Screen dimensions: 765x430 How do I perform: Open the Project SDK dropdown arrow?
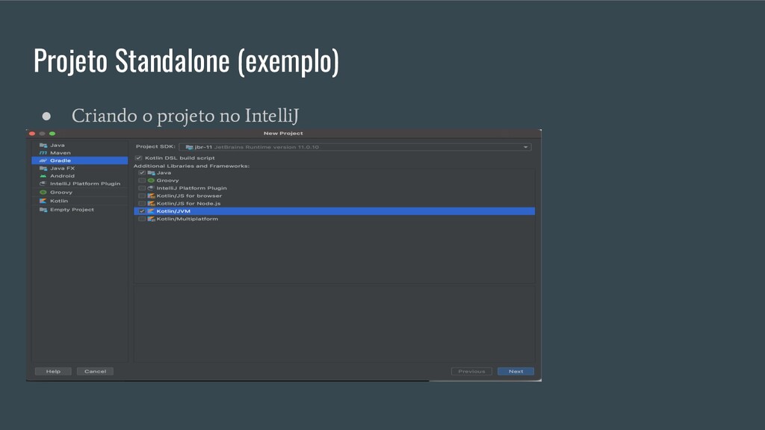click(x=525, y=147)
